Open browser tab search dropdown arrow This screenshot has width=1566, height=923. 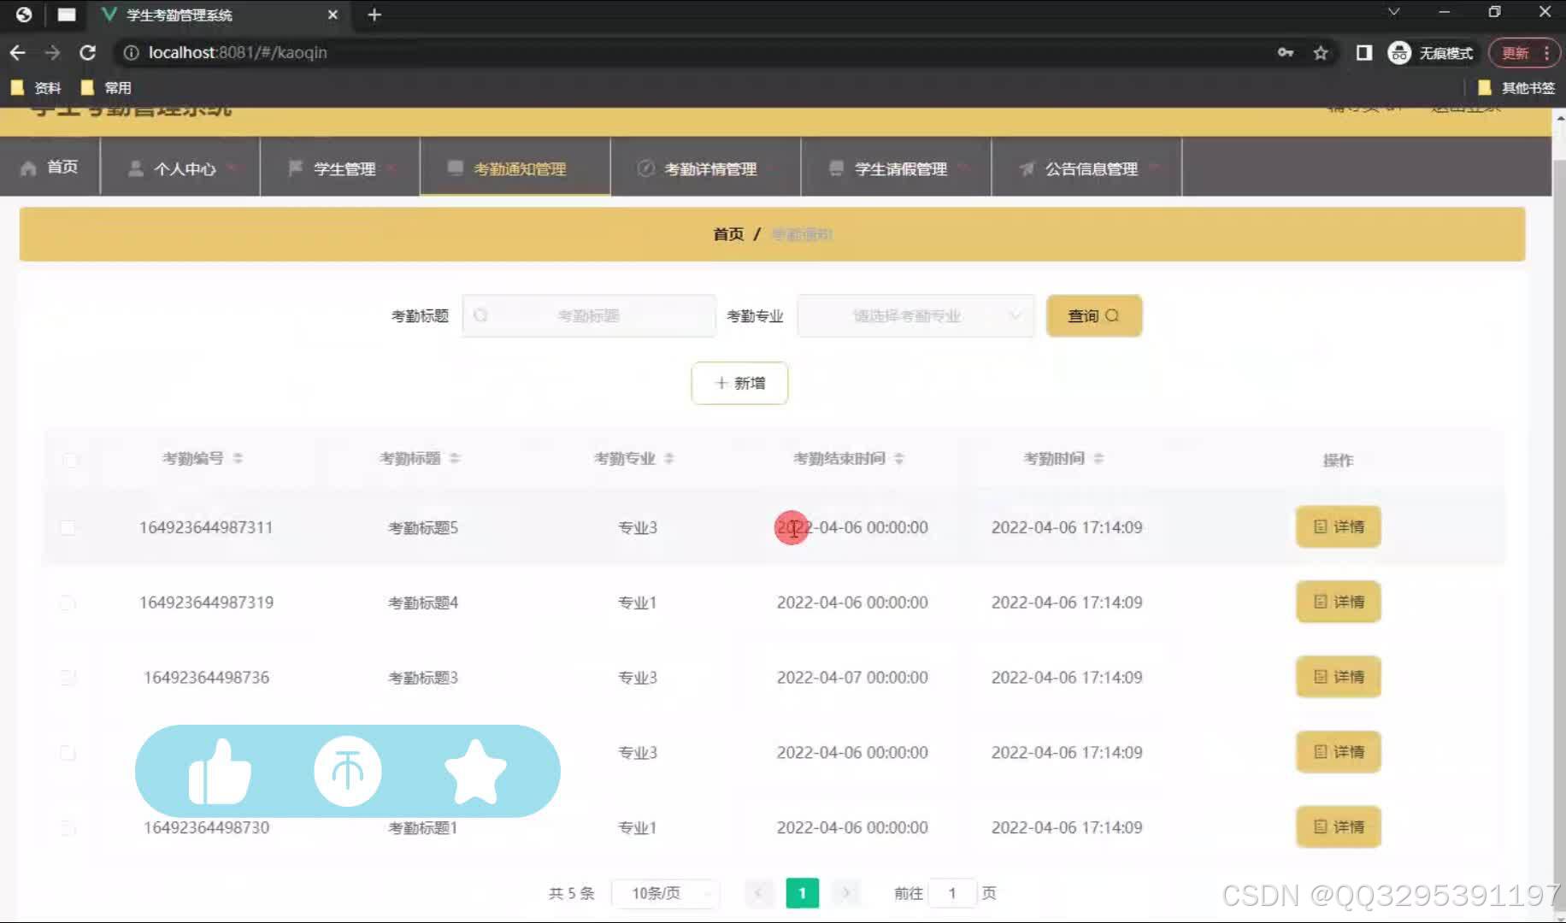click(x=1393, y=12)
